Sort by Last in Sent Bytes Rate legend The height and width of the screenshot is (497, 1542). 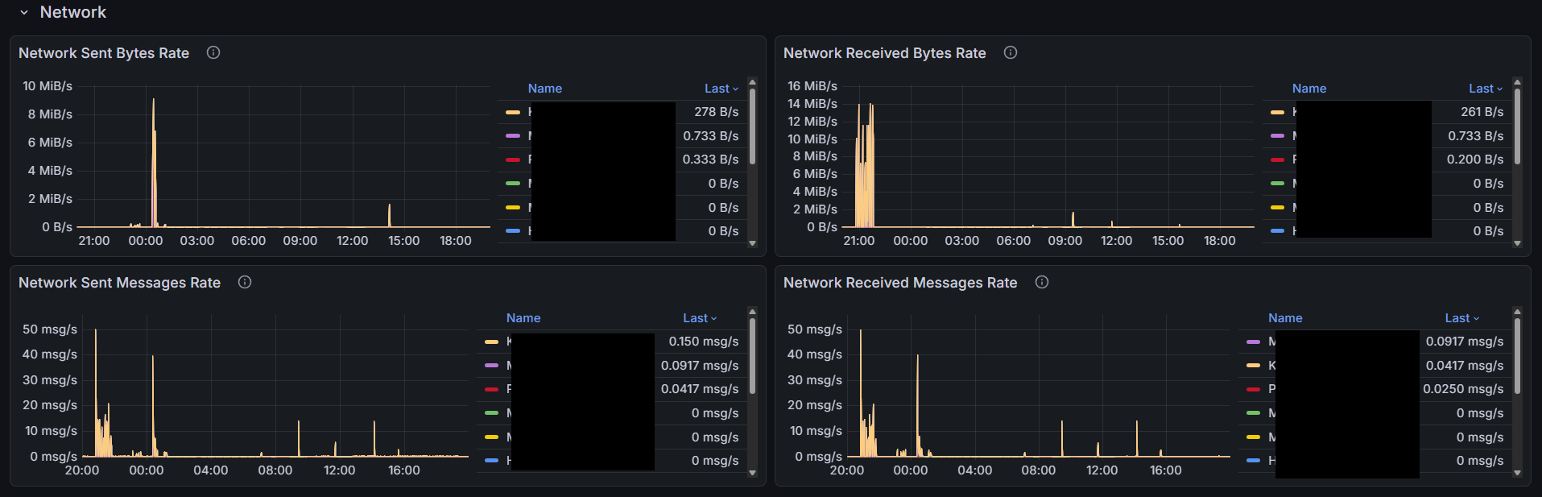721,89
